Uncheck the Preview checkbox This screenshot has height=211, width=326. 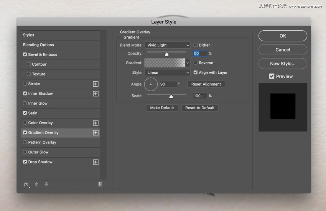pos(272,76)
